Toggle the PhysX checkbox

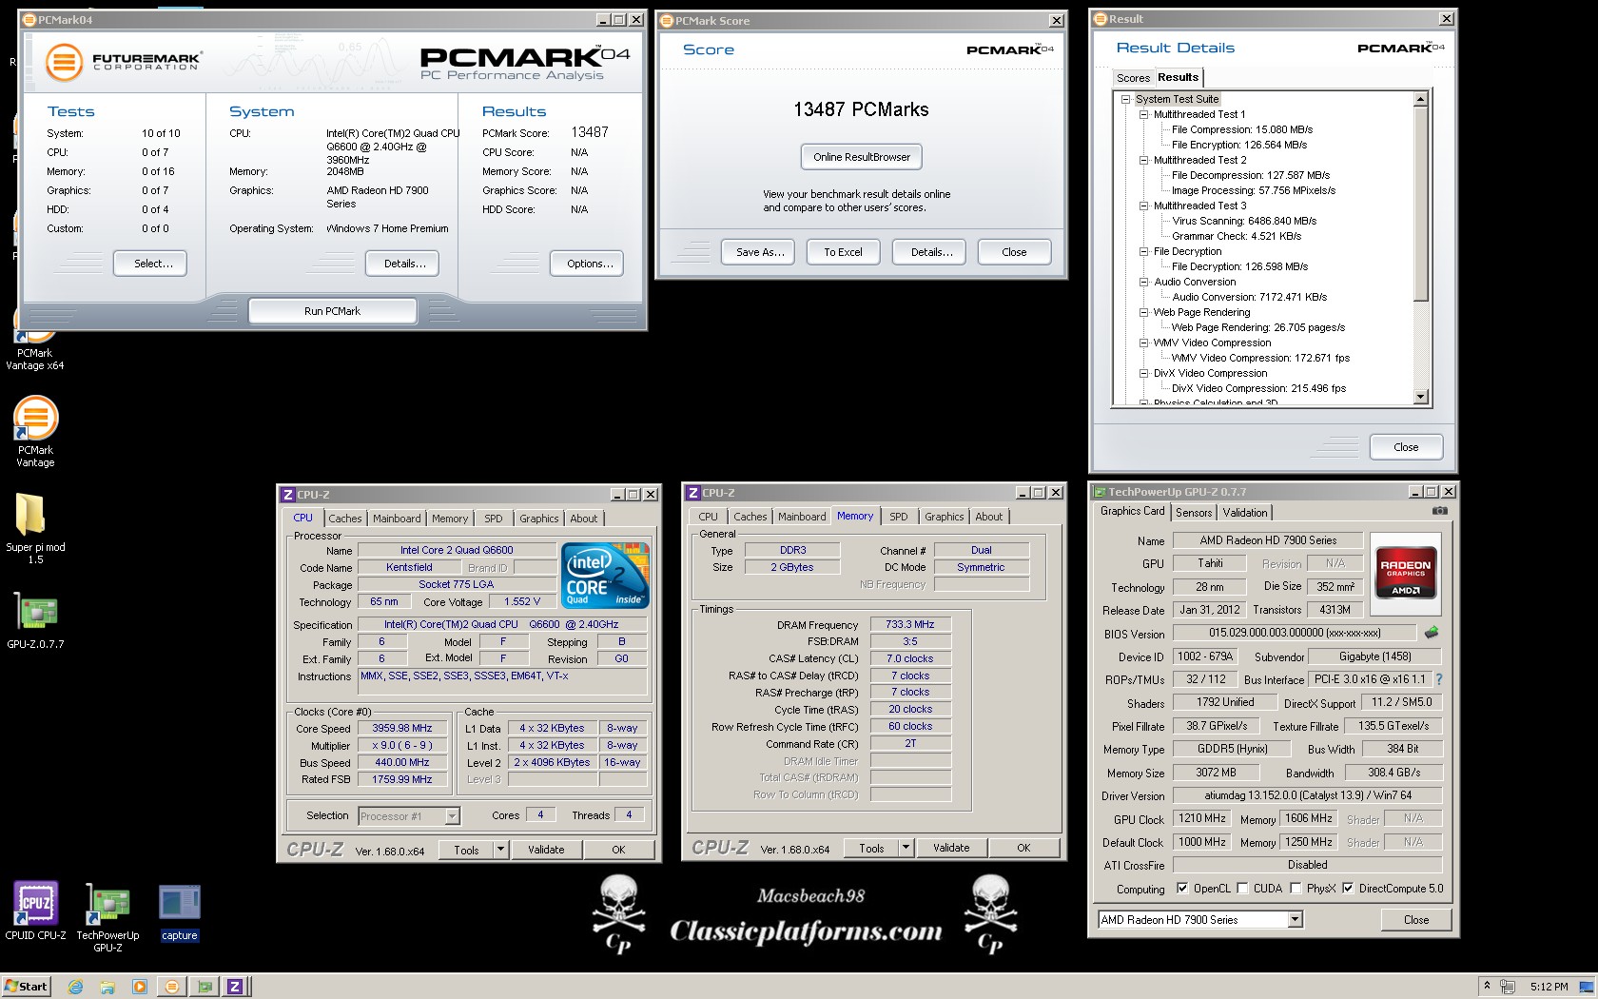pos(1296,889)
